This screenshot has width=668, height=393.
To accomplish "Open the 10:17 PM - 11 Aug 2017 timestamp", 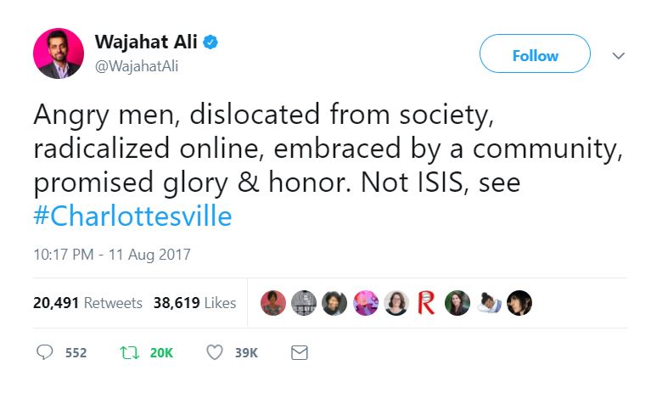I will point(112,254).
